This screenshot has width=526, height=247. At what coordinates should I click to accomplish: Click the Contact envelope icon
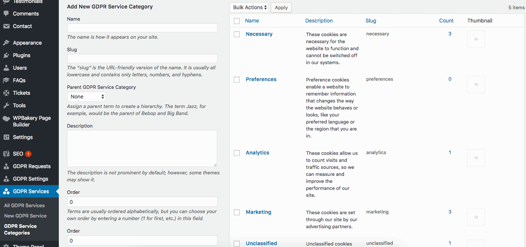tap(6, 26)
